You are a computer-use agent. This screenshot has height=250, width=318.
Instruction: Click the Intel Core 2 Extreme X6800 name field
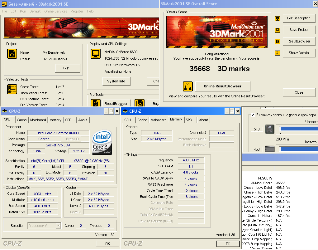[59, 133]
